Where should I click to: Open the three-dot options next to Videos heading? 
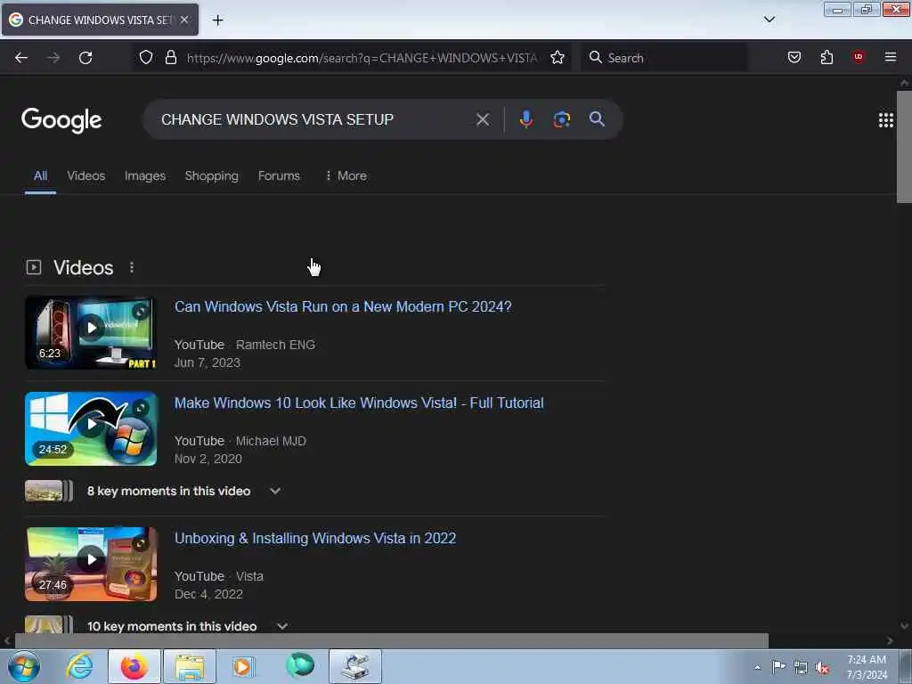tap(132, 267)
